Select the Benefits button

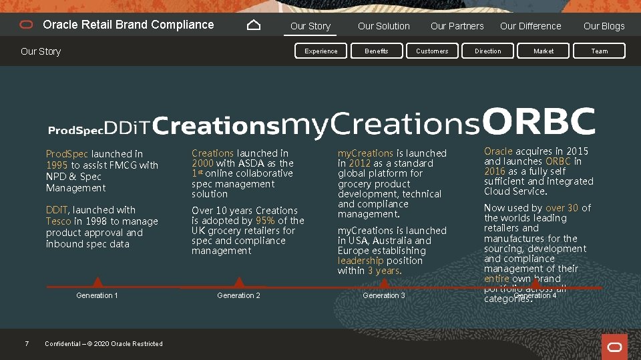[377, 51]
